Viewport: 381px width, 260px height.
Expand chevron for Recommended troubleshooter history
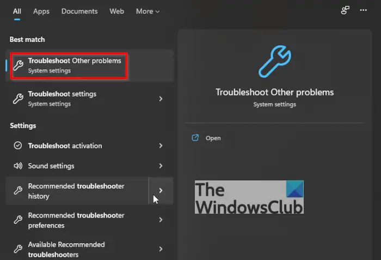click(x=161, y=190)
